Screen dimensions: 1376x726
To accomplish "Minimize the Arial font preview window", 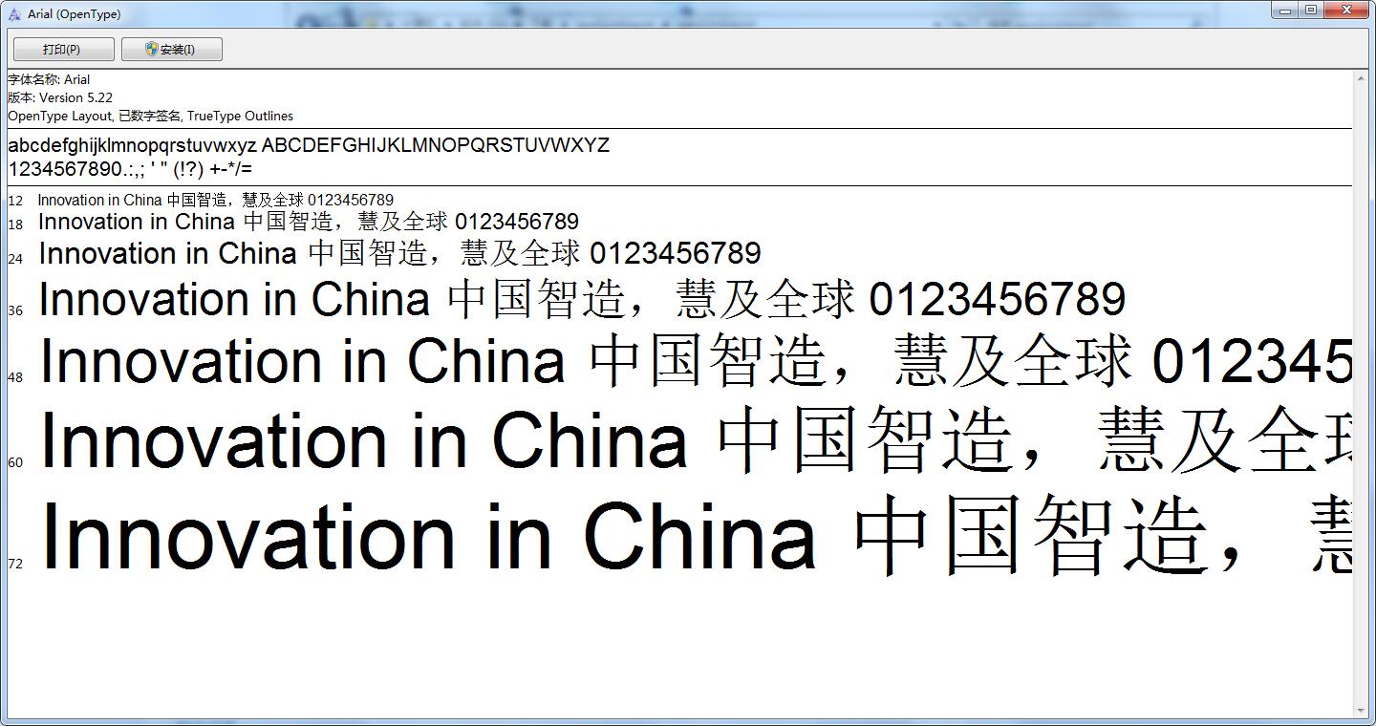I will 1286,11.
